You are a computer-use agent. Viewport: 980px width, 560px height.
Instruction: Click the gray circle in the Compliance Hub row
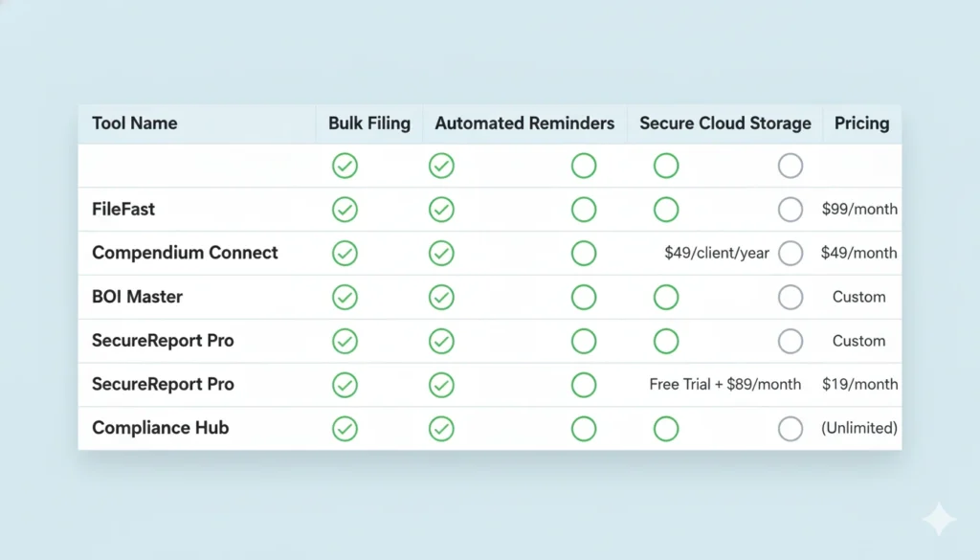coord(791,428)
